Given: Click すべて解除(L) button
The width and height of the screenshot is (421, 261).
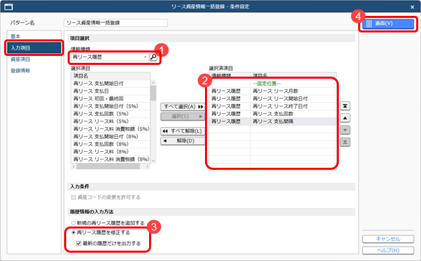Looking at the screenshot, I should [x=183, y=131].
